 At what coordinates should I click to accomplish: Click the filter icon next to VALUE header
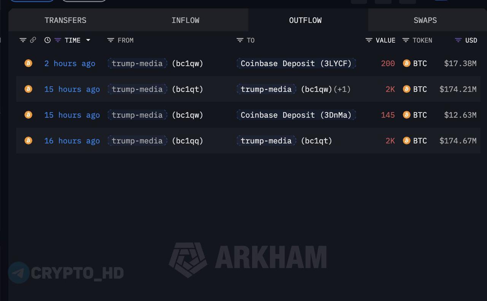368,40
